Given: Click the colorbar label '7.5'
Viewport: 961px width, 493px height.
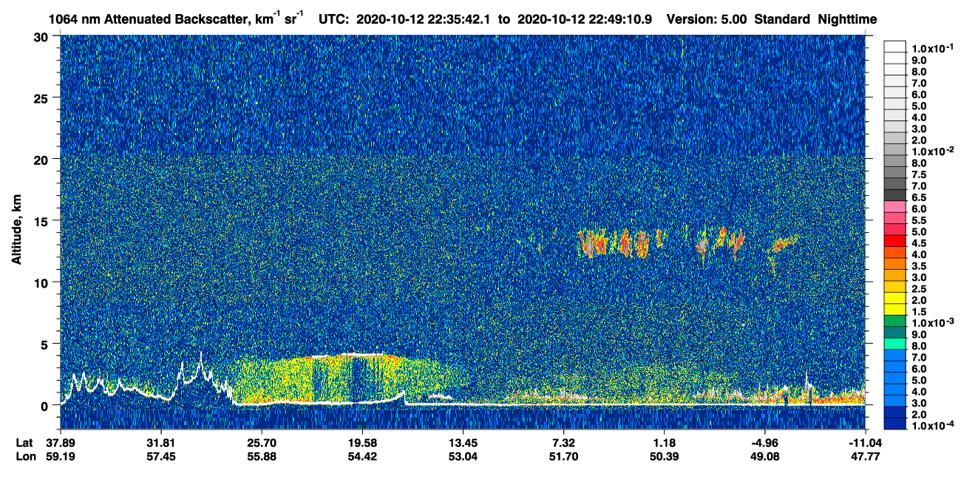Looking at the screenshot, I should pos(920,174).
